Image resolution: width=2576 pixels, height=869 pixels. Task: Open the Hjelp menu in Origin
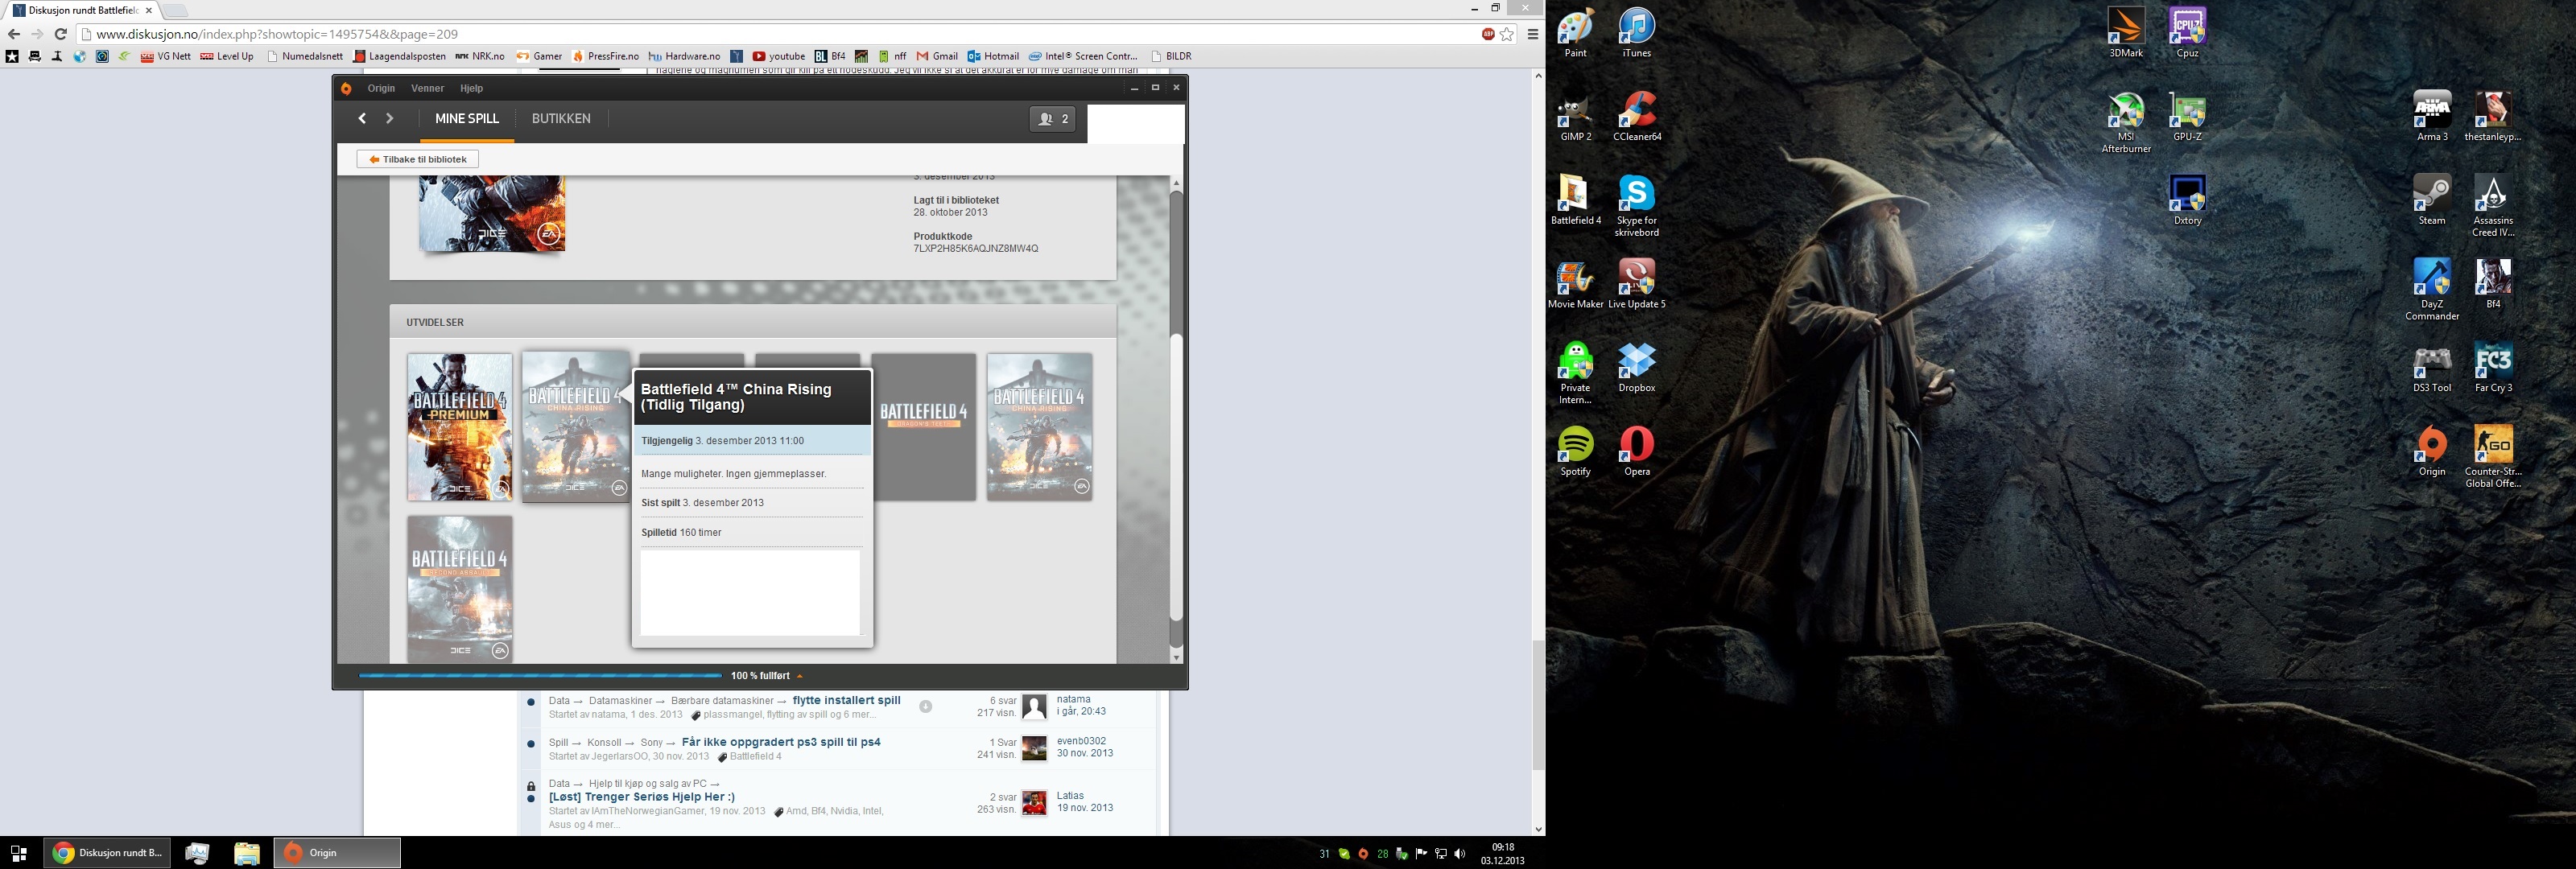[471, 88]
